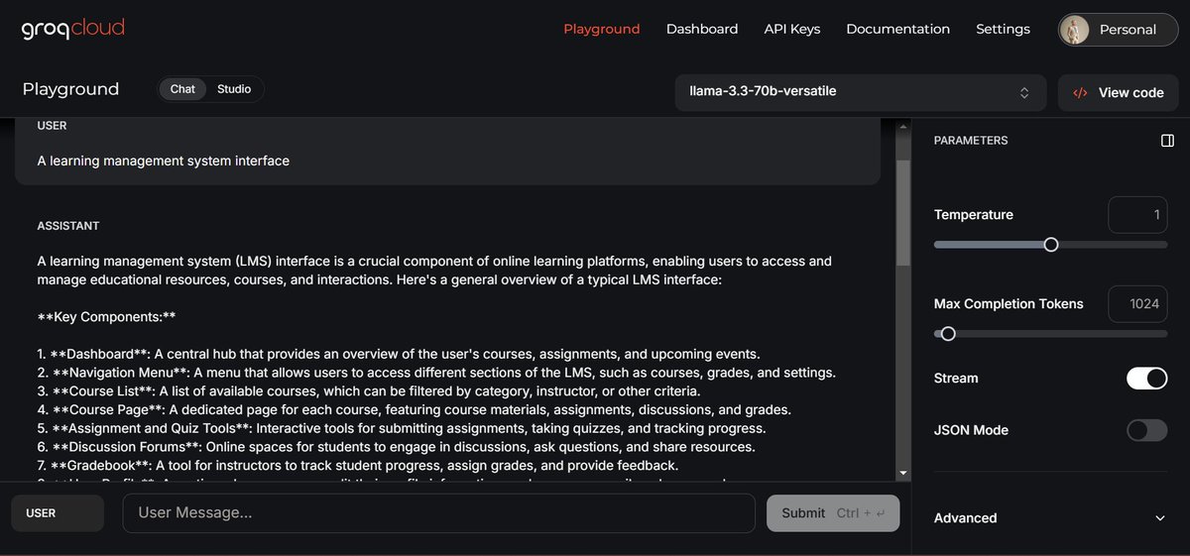Click the ASSISTANT role label
1190x556 pixels.
[68, 226]
